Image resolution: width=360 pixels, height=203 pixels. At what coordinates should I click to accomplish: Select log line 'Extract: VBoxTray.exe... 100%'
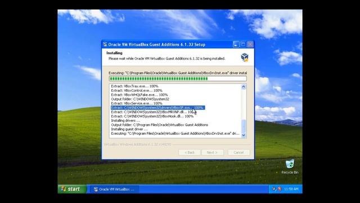tap(134, 86)
